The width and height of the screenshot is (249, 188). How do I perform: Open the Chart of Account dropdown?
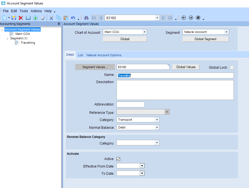144,32
